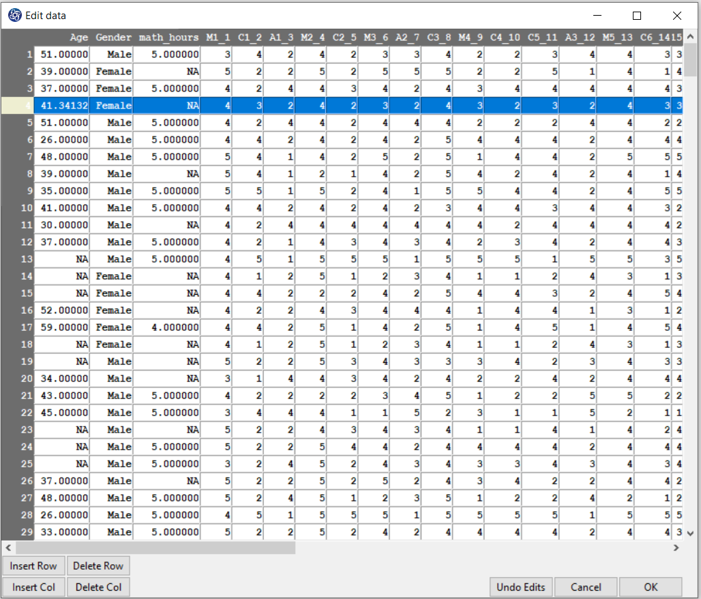Image resolution: width=701 pixels, height=599 pixels.
Task: Click the vertical scrollbar up arrow
Action: pyautogui.click(x=691, y=37)
